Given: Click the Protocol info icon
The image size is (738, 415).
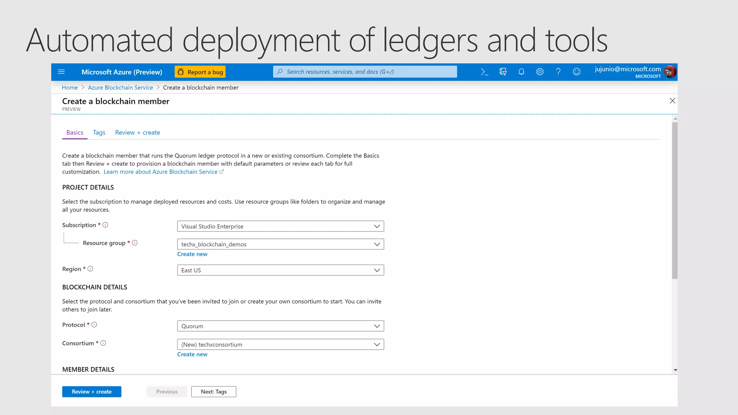Looking at the screenshot, I should 94,325.
